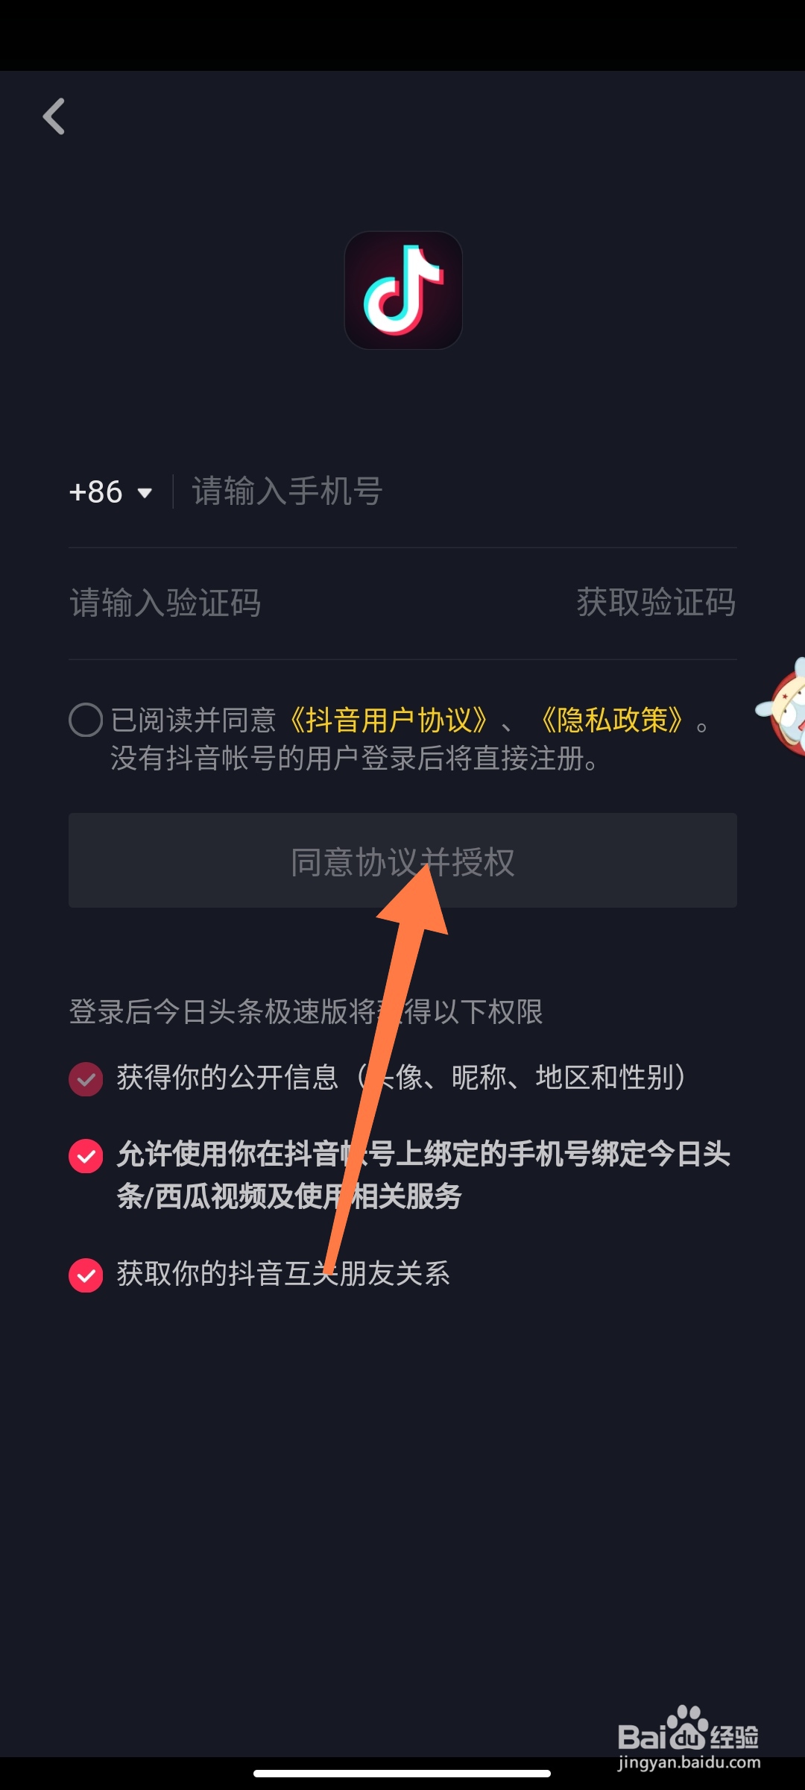Open the +86 country code selector
The width and height of the screenshot is (805, 1790).
[110, 492]
